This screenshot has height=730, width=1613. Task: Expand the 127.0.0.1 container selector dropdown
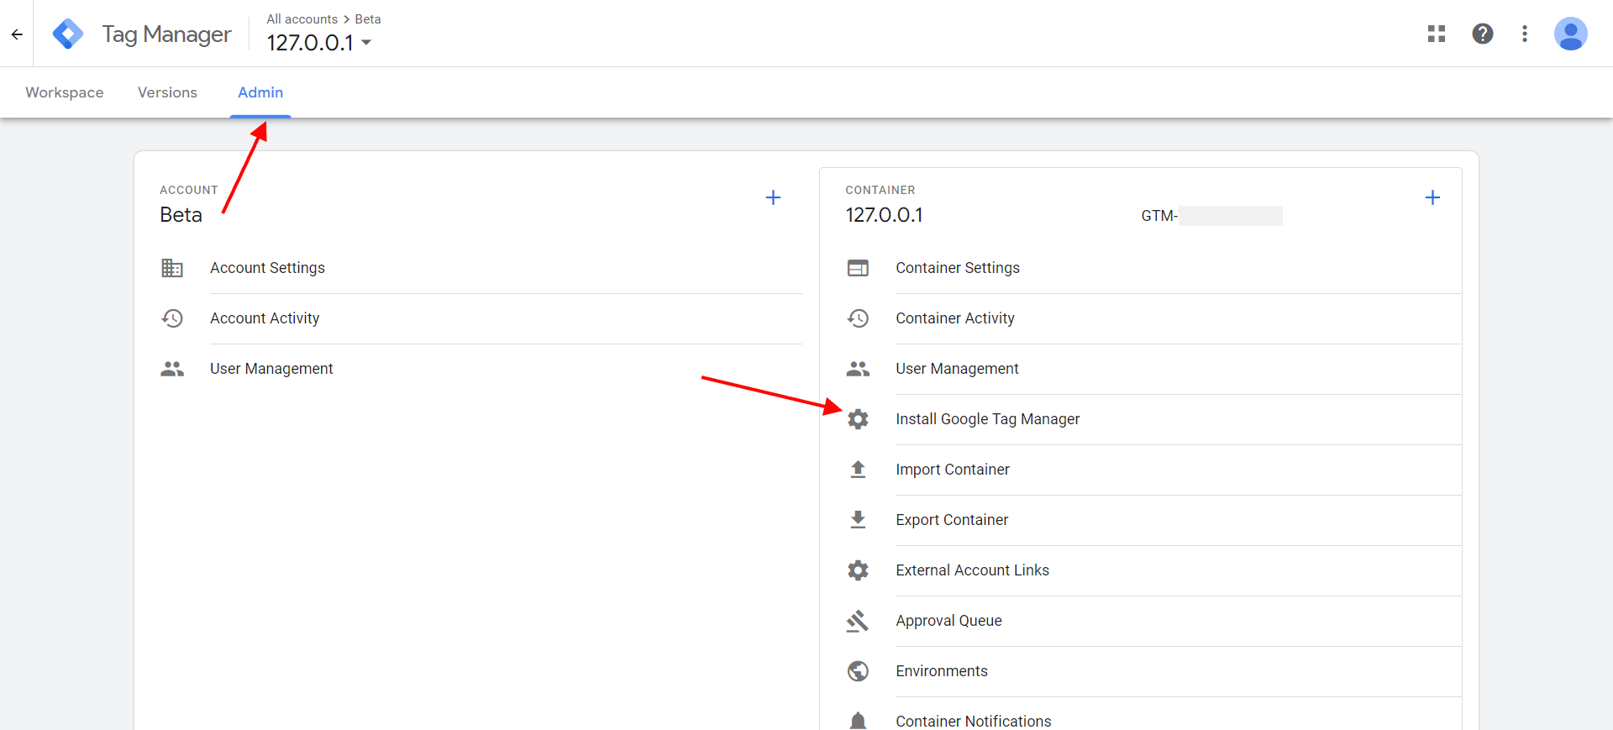(319, 43)
